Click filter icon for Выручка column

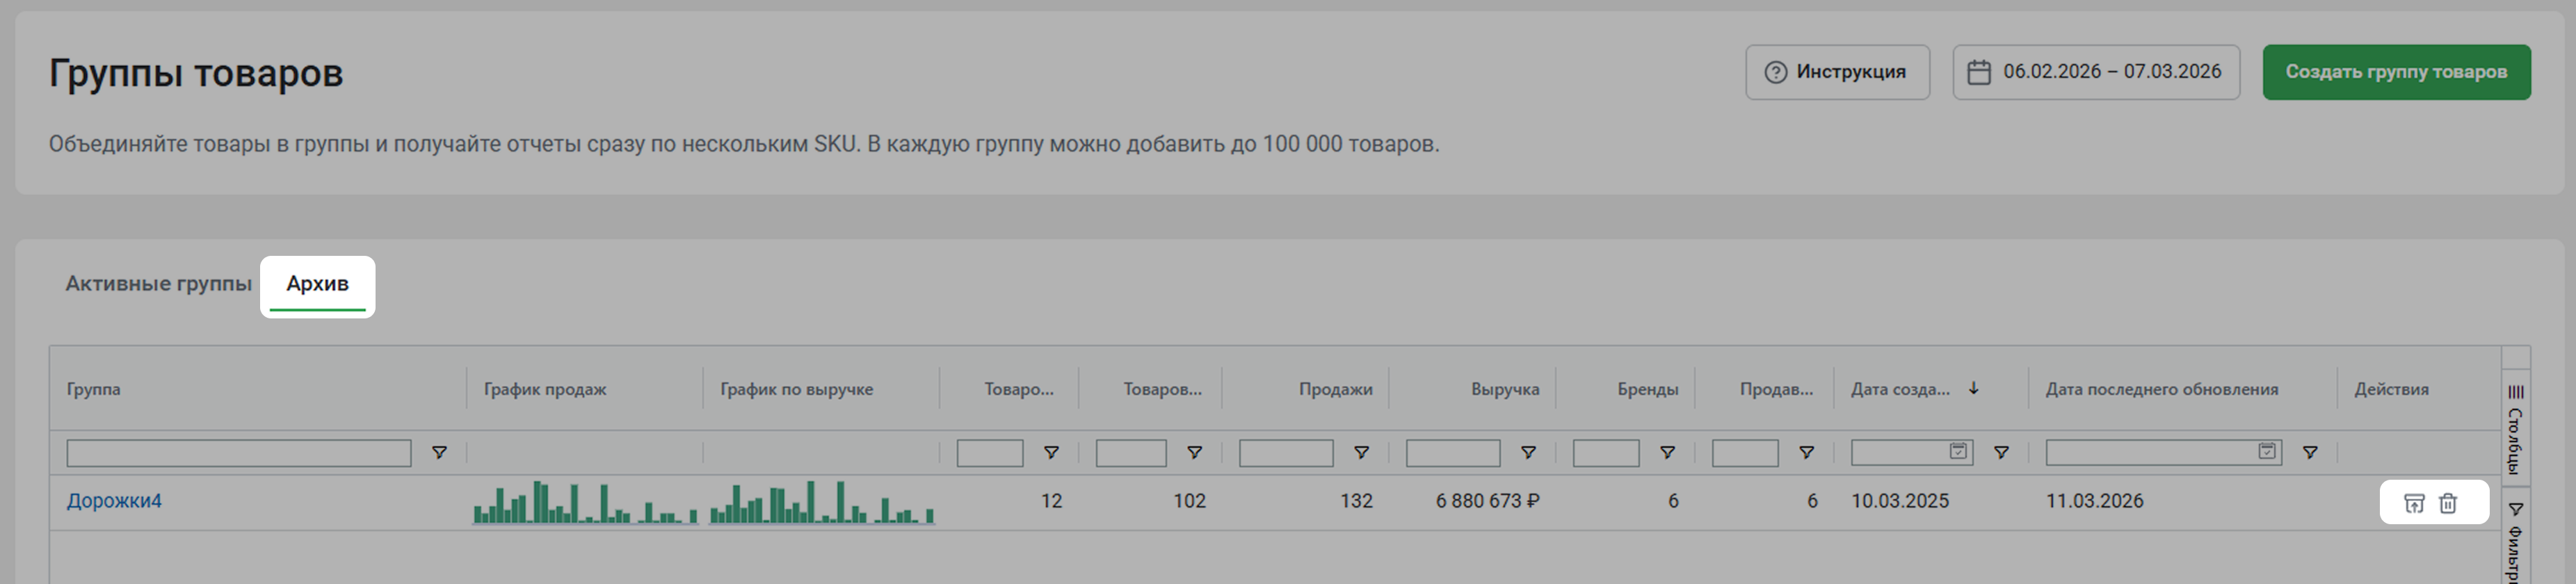coord(1528,453)
